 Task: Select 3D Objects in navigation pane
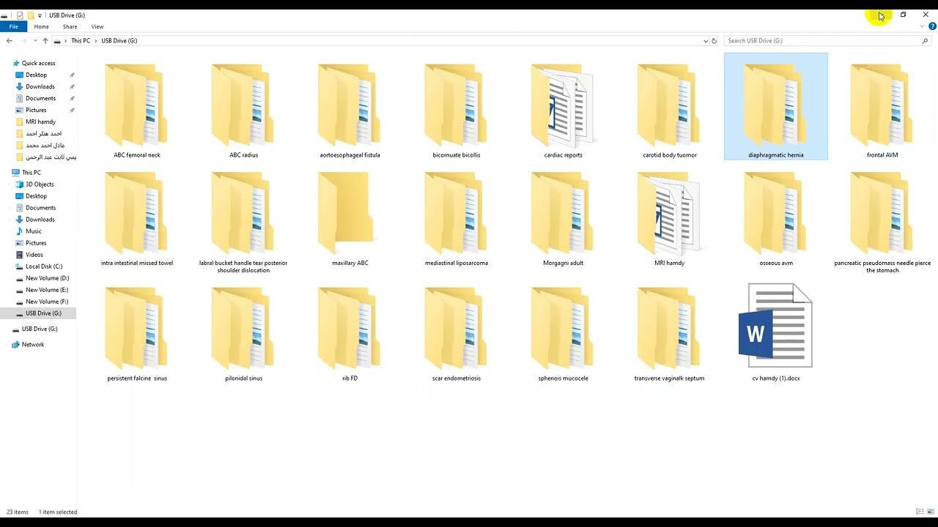(x=40, y=184)
